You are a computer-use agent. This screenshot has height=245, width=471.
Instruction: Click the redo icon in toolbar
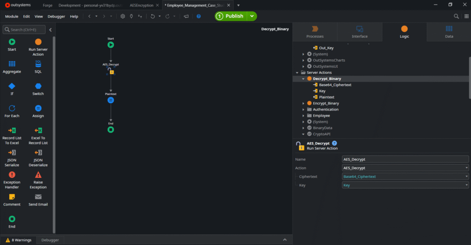coord(167,16)
